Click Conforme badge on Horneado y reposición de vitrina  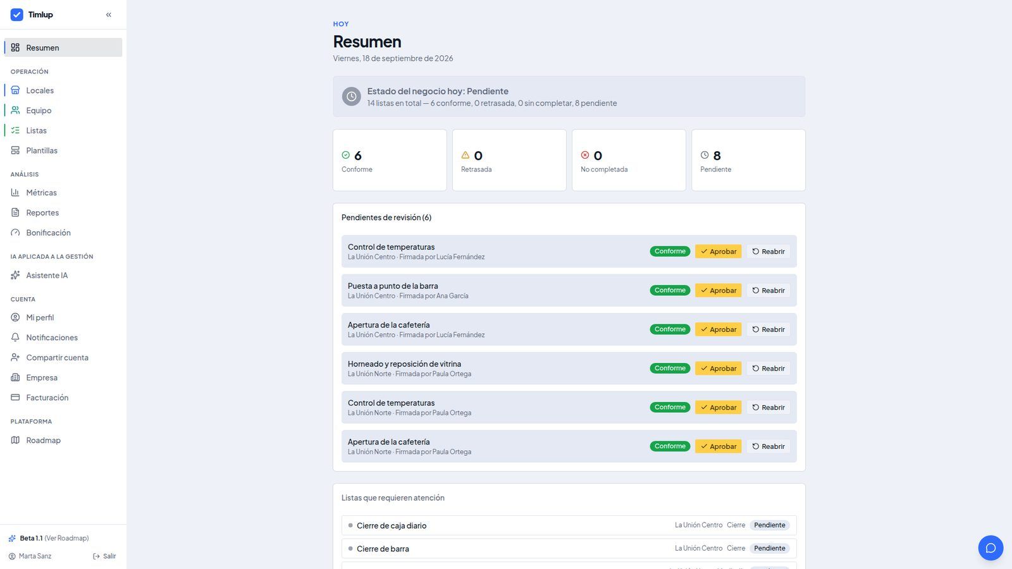coord(670,368)
